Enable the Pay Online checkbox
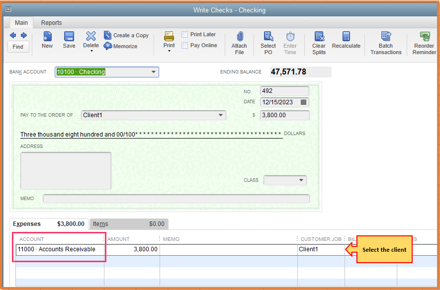440x290 pixels. (184, 45)
